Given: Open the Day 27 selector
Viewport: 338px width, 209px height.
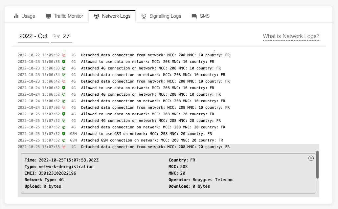Looking at the screenshot, I should [x=61, y=36].
